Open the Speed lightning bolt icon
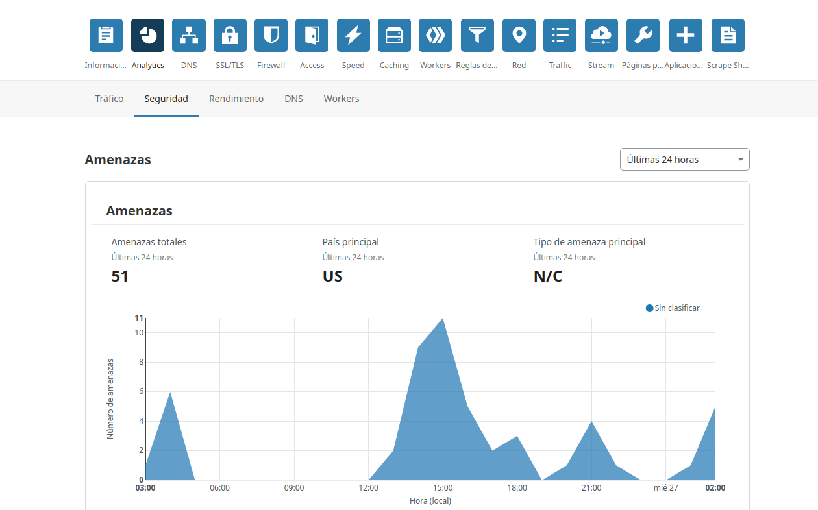This screenshot has height=510, width=818. tap(353, 36)
